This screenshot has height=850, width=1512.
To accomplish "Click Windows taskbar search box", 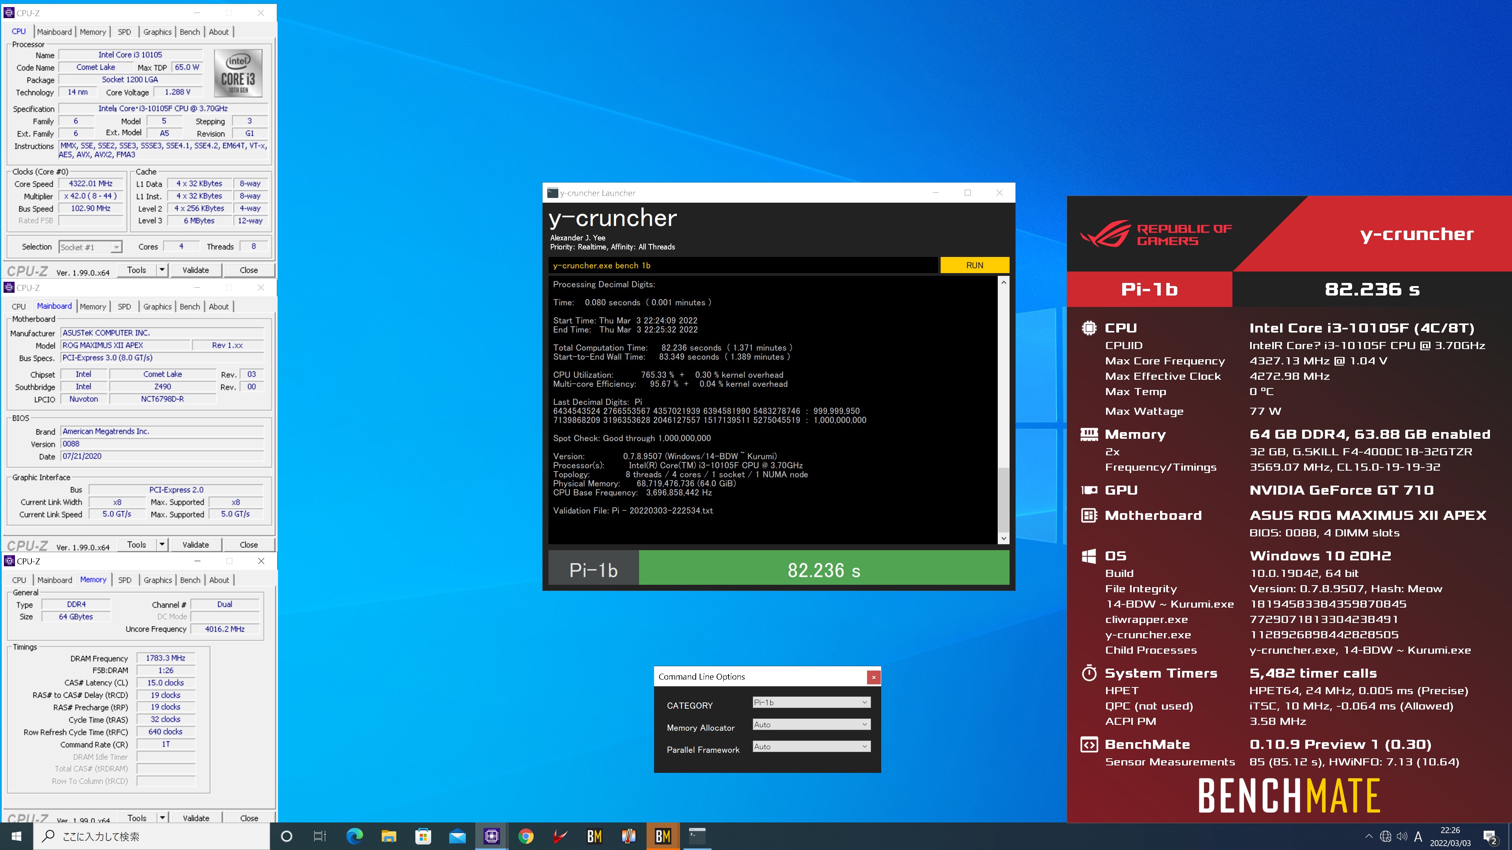I will tap(152, 836).
